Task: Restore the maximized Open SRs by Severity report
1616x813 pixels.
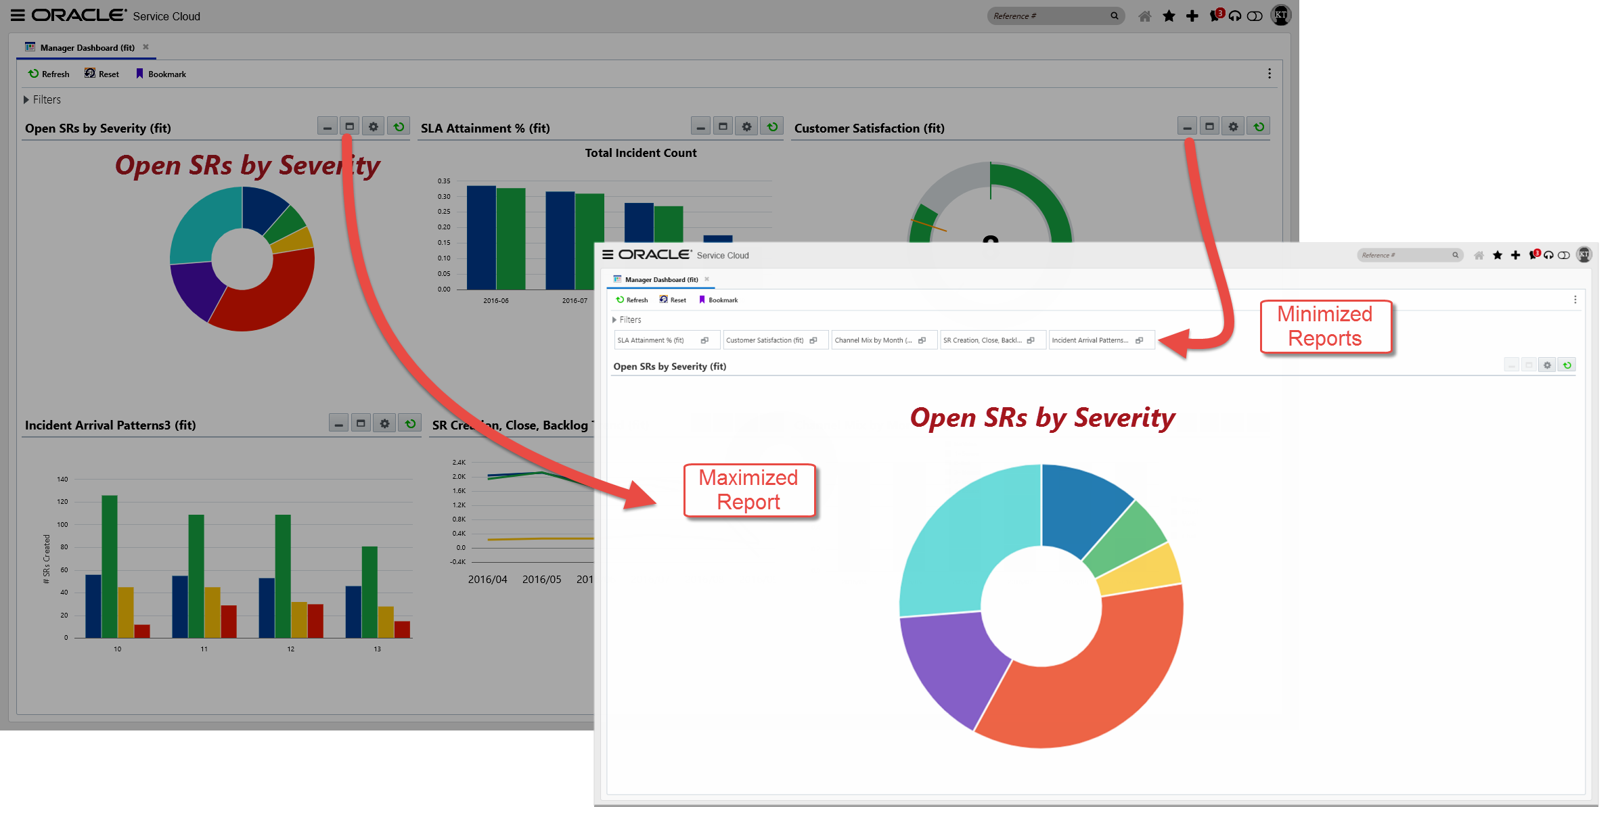Action: pyautogui.click(x=1529, y=365)
